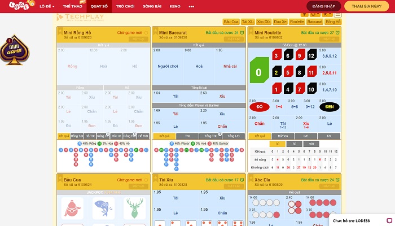This screenshot has width=395, height=226.
Task: Select the deer icon in Bầu Cua
Action: pyautogui.click(x=134, y=208)
